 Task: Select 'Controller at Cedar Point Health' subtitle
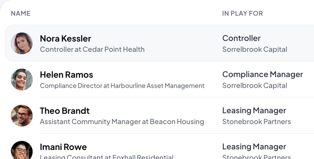coord(92,49)
